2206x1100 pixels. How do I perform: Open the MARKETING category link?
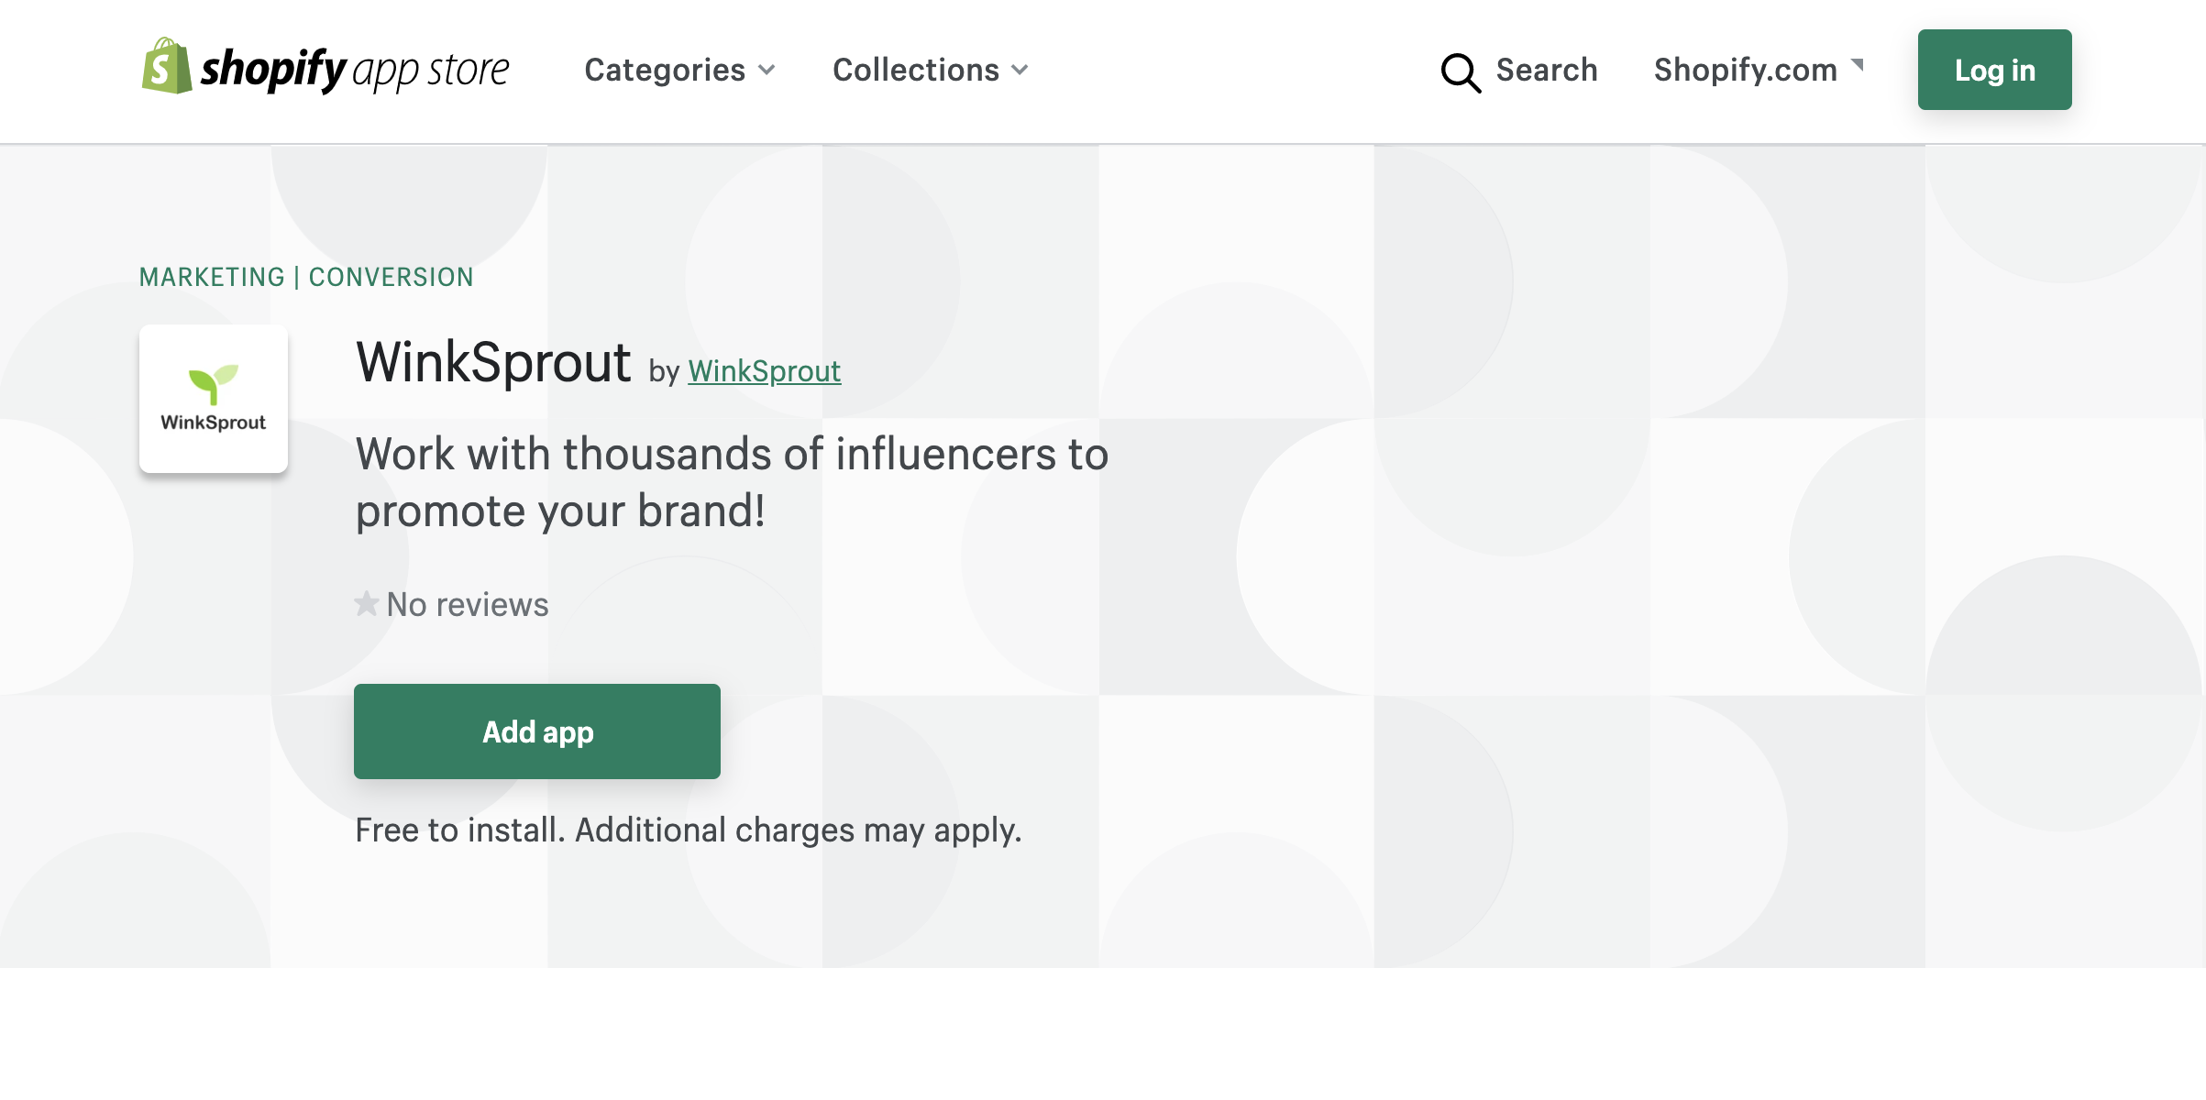pos(212,277)
